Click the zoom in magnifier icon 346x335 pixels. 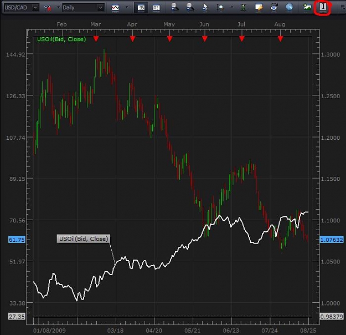[x=174, y=7]
